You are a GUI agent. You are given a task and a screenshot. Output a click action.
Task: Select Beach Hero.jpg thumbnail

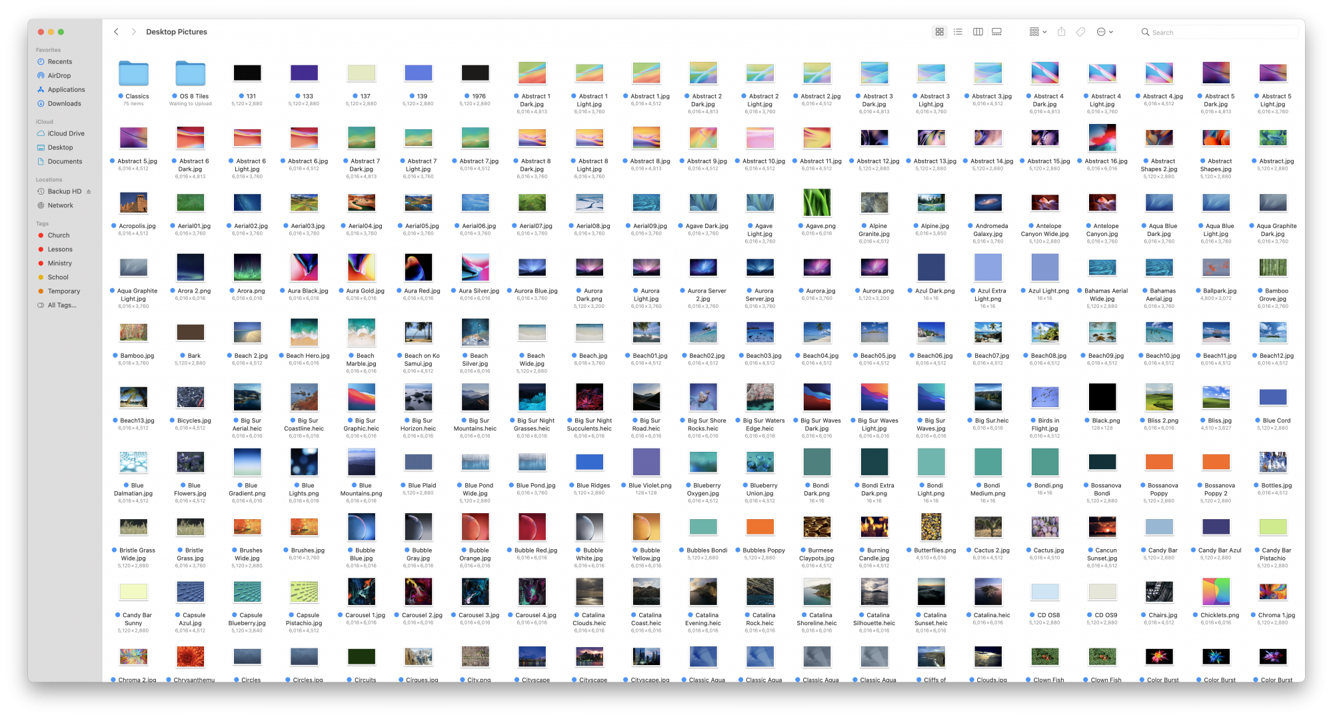pyautogui.click(x=305, y=333)
